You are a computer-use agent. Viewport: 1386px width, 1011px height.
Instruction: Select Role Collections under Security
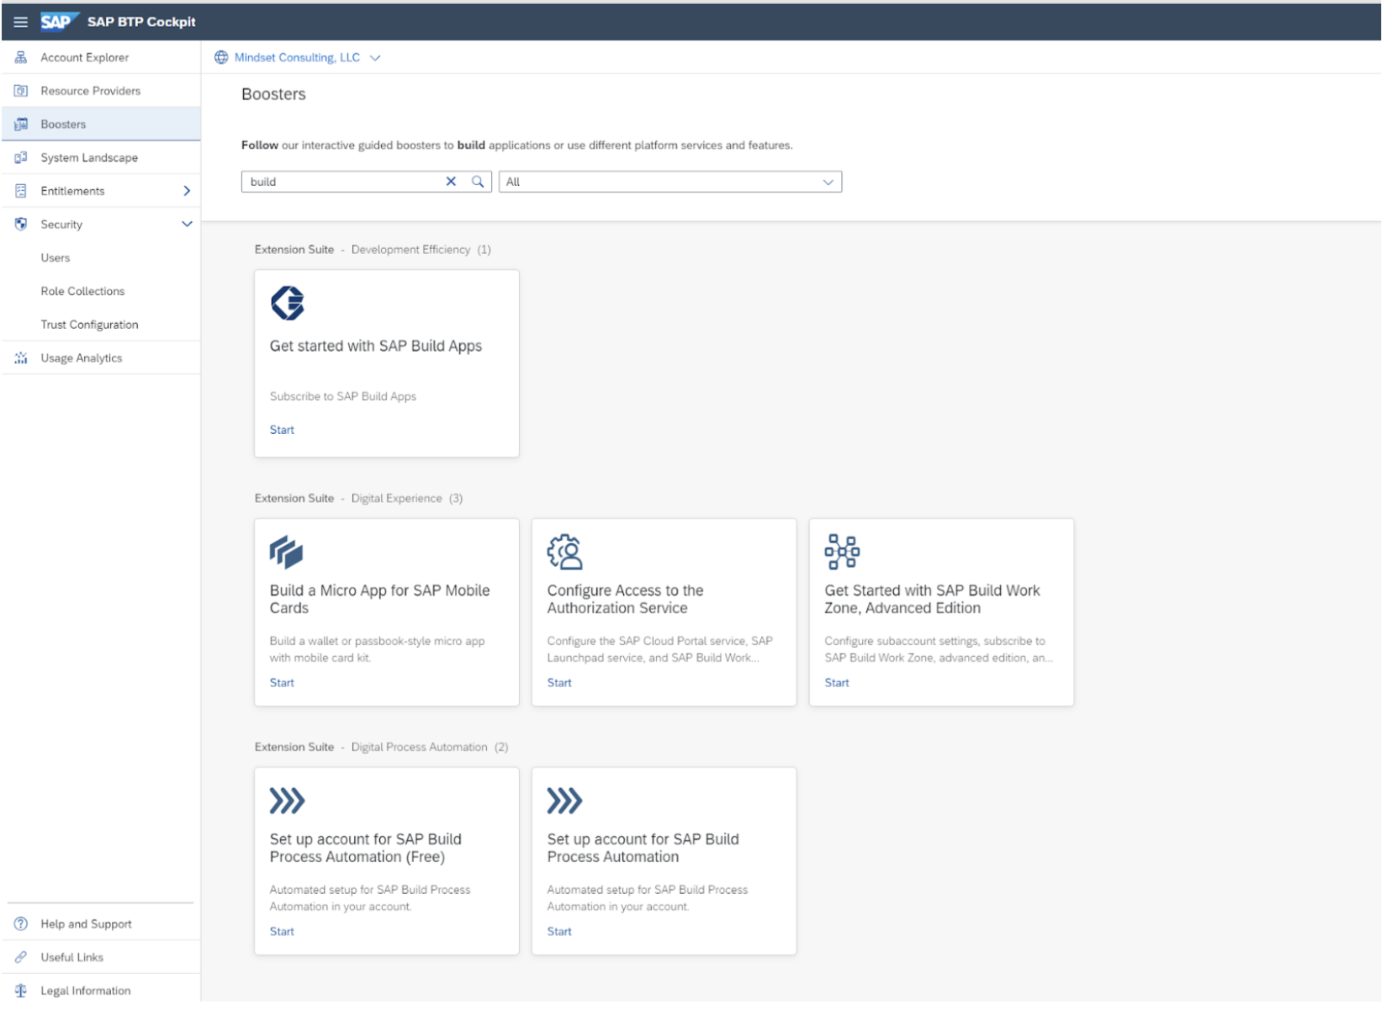coord(82,291)
